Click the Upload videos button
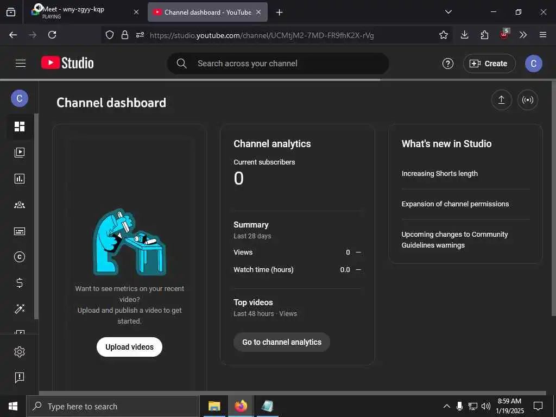 129,347
